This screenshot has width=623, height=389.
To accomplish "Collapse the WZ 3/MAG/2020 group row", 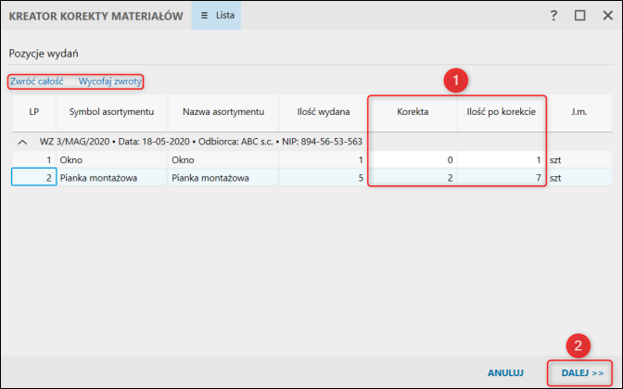I will [x=22, y=142].
